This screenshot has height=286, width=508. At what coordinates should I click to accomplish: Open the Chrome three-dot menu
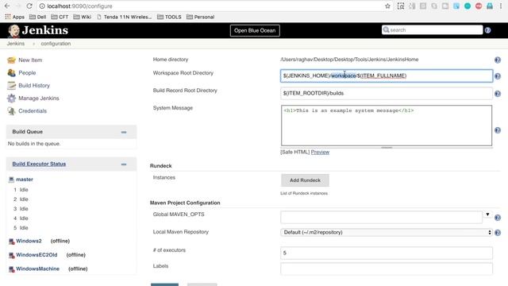501,6
